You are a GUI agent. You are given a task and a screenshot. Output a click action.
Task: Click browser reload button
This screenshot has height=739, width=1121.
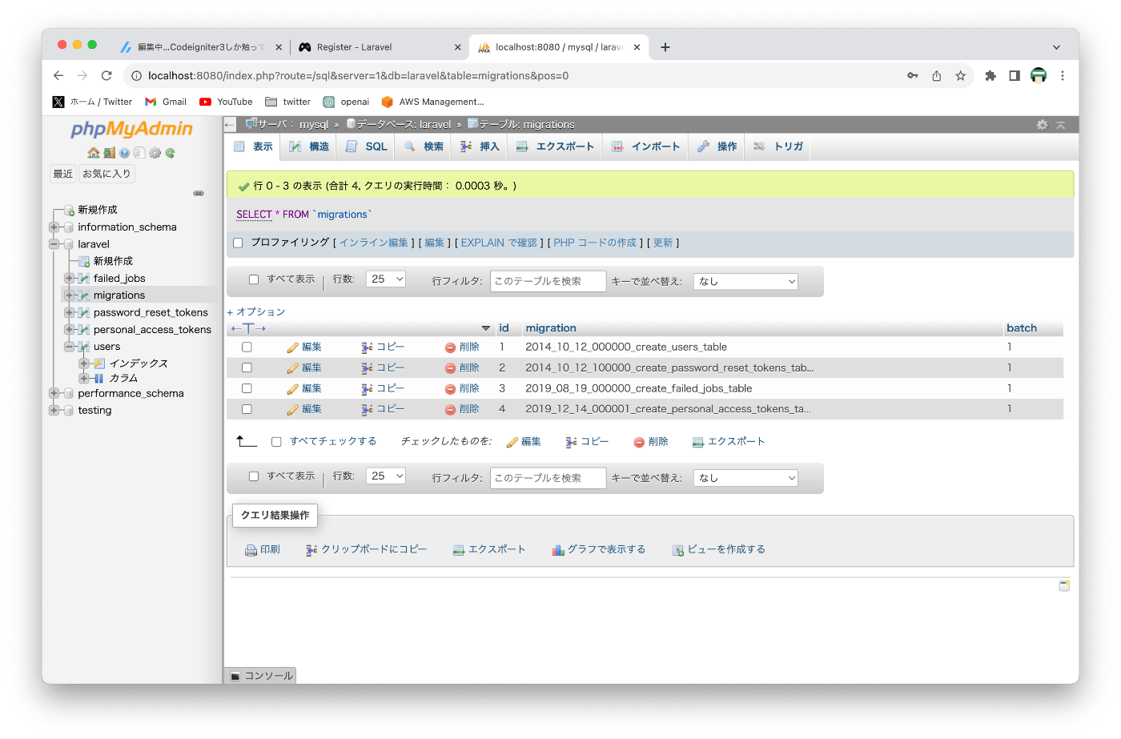(106, 76)
